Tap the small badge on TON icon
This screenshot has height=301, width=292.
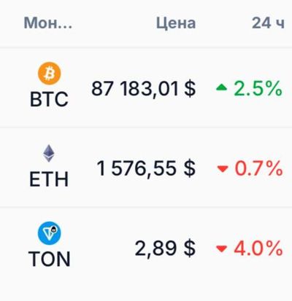point(55,228)
